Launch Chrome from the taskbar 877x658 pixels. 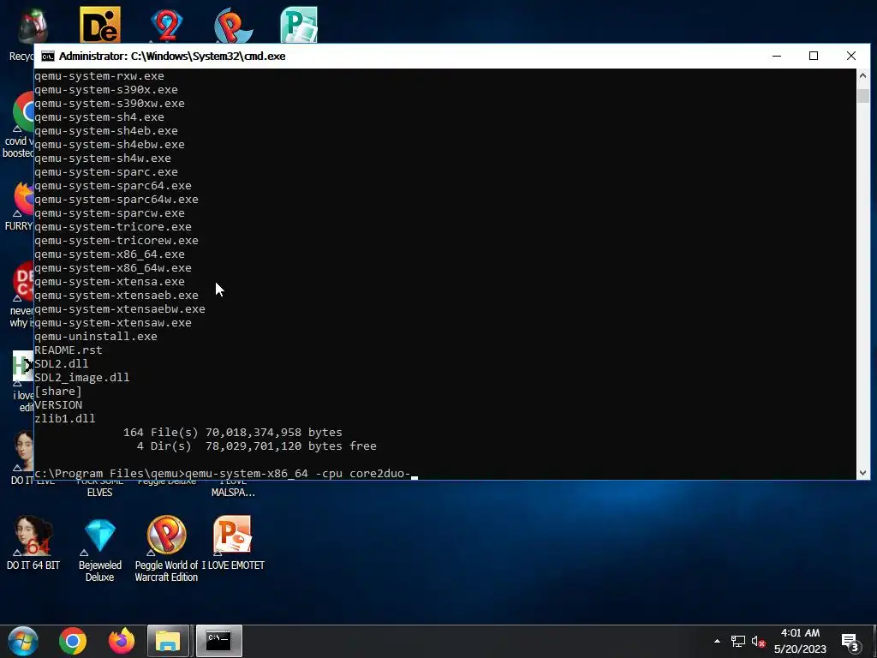[73, 641]
